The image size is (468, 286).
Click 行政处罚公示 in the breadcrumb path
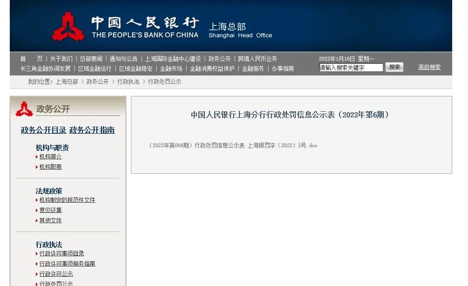[x=165, y=82]
